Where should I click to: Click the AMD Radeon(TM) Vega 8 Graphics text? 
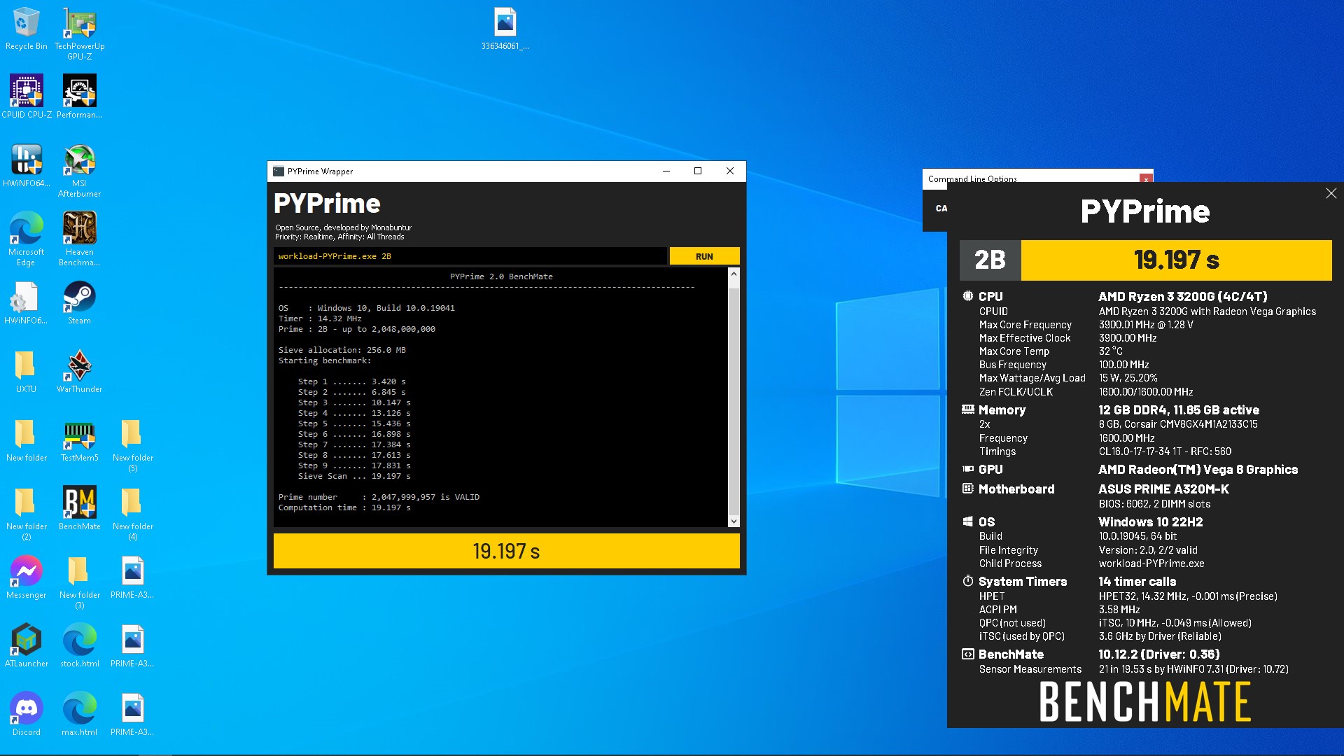[1198, 469]
